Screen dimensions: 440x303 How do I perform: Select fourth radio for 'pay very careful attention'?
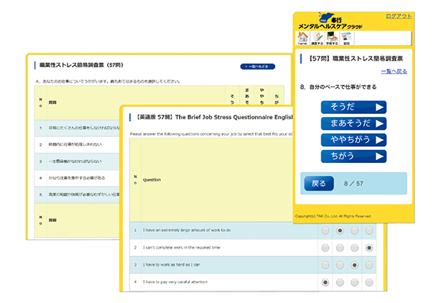click(369, 282)
